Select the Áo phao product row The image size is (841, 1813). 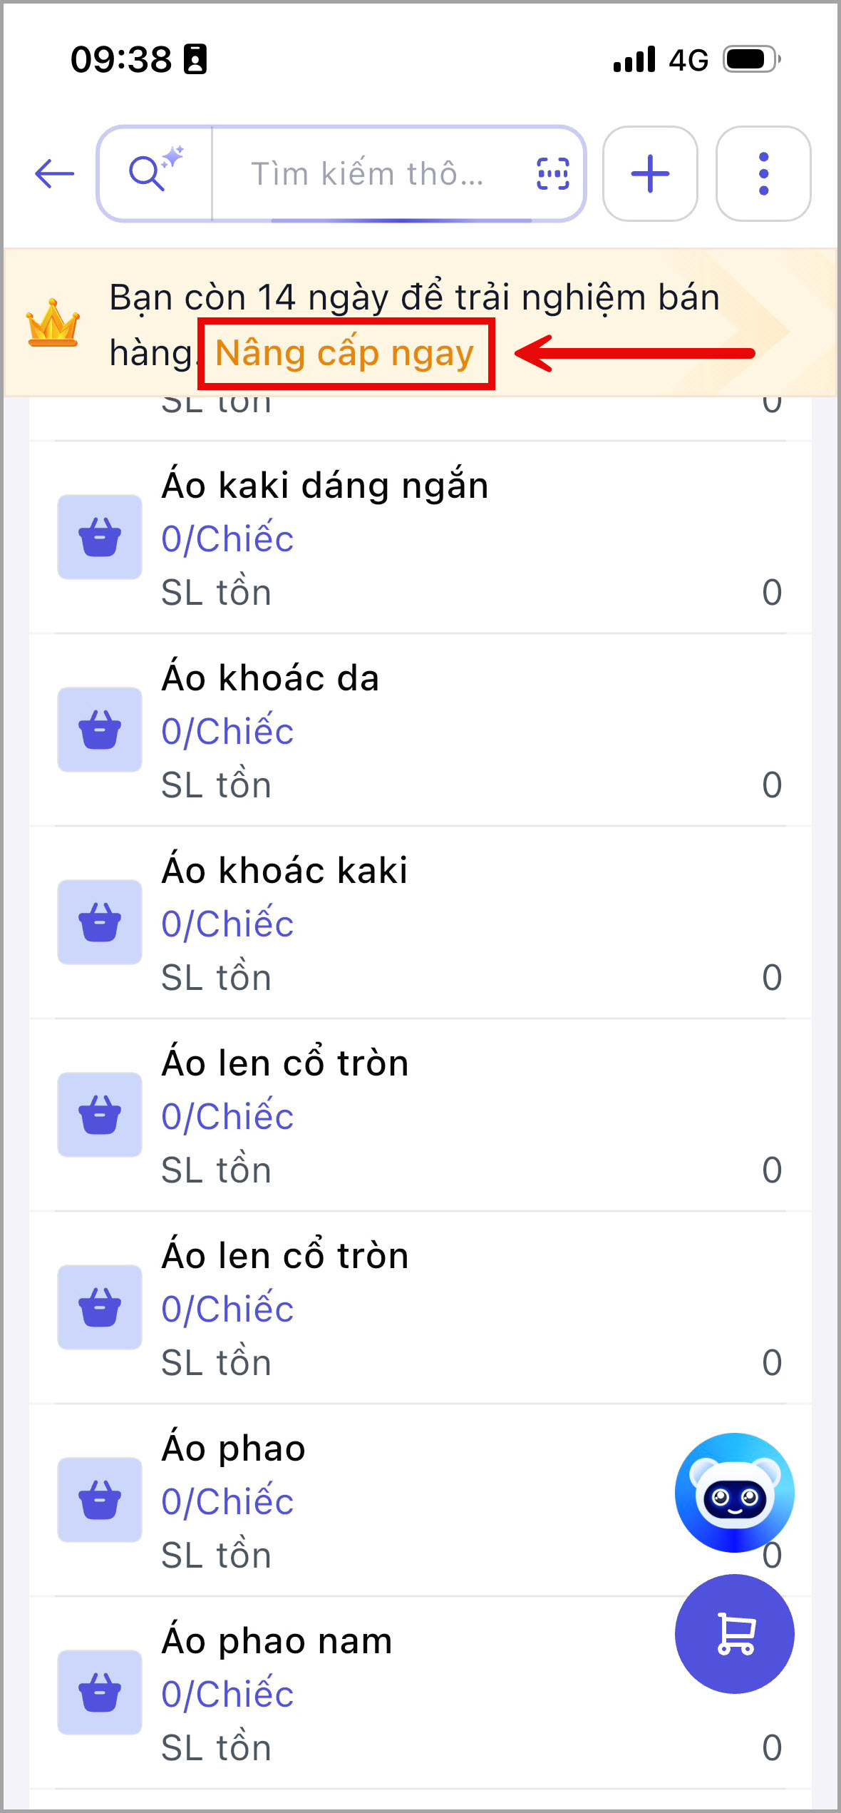tap(420, 1501)
